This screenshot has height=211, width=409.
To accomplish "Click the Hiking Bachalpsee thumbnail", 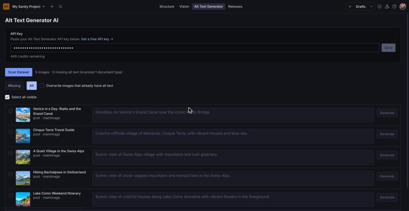I will click(23, 178).
